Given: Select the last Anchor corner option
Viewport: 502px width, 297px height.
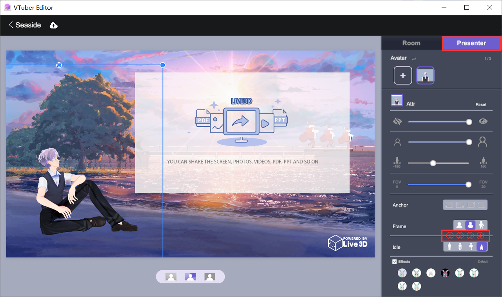Looking at the screenshot, I should pos(481,205).
